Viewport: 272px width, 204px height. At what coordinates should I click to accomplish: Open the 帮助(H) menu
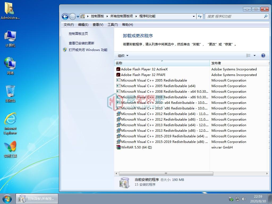pos(127,25)
